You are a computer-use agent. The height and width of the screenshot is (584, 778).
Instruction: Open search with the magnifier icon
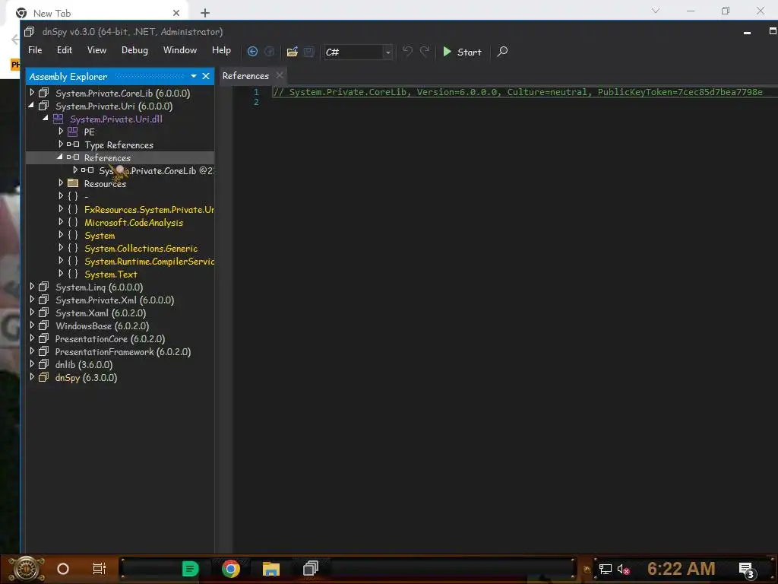502,52
